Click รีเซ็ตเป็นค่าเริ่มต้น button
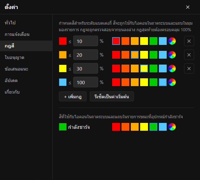Image resolution: width=200 pixels, height=180 pixels. (x=112, y=96)
